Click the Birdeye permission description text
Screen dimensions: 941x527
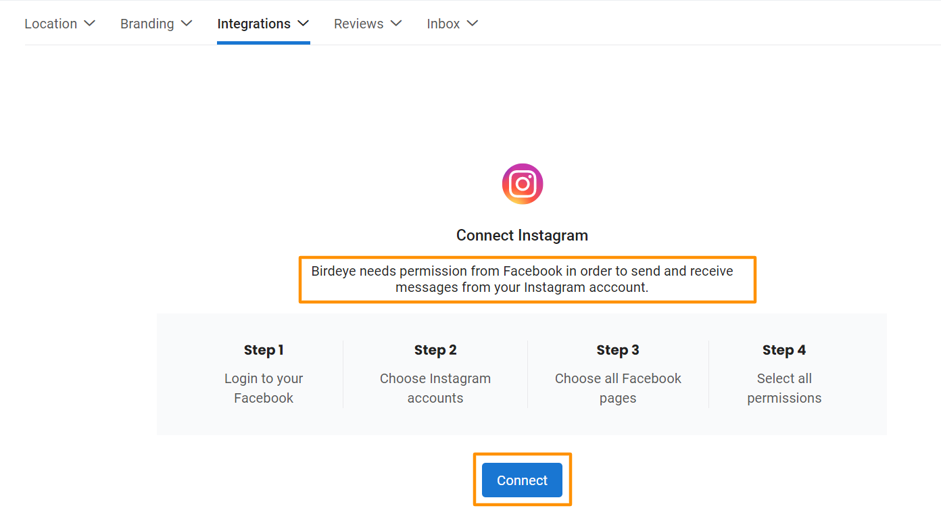coord(522,279)
